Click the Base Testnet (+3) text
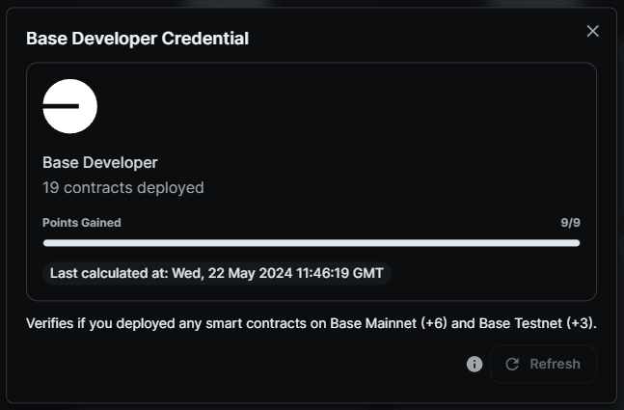Viewport: 624px width, 410px height. coord(536,323)
